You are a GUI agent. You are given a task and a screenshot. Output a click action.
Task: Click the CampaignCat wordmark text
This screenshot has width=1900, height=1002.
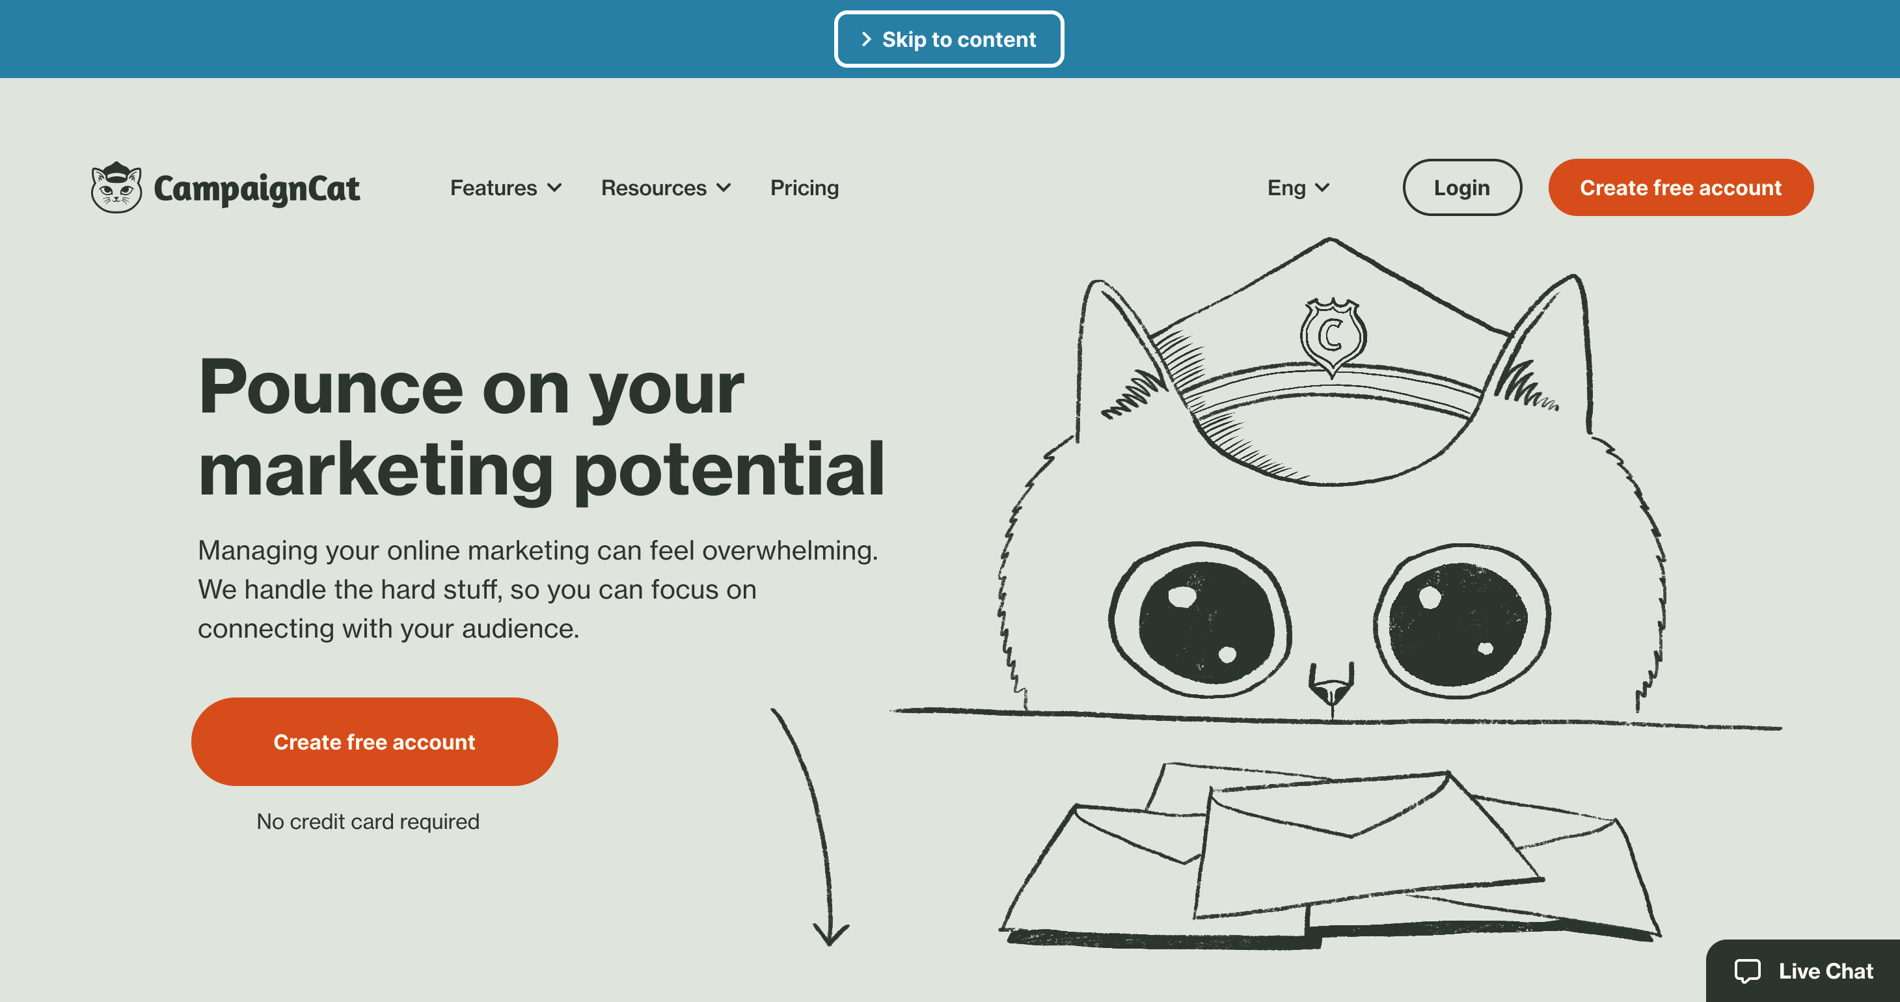tap(256, 189)
